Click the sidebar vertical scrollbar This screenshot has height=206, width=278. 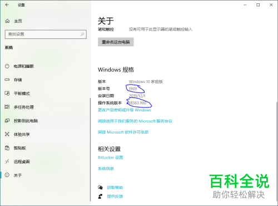point(91,149)
